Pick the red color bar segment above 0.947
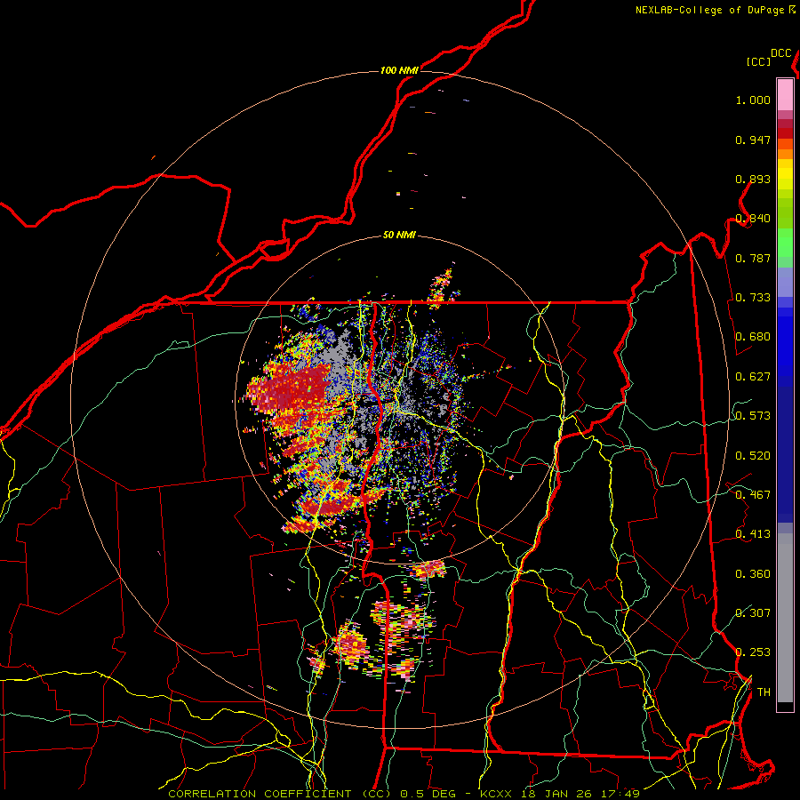The width and height of the screenshot is (800, 800). click(x=785, y=133)
